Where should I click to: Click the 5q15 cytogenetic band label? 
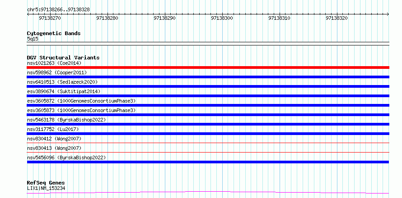33,39
